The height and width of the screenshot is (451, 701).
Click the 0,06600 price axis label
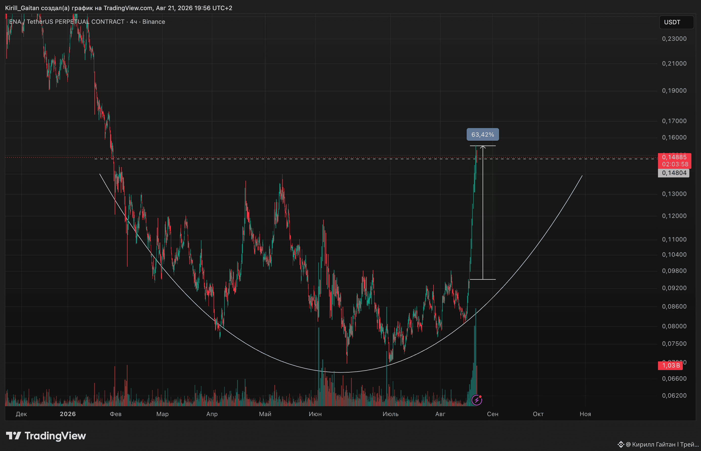[x=674, y=378]
